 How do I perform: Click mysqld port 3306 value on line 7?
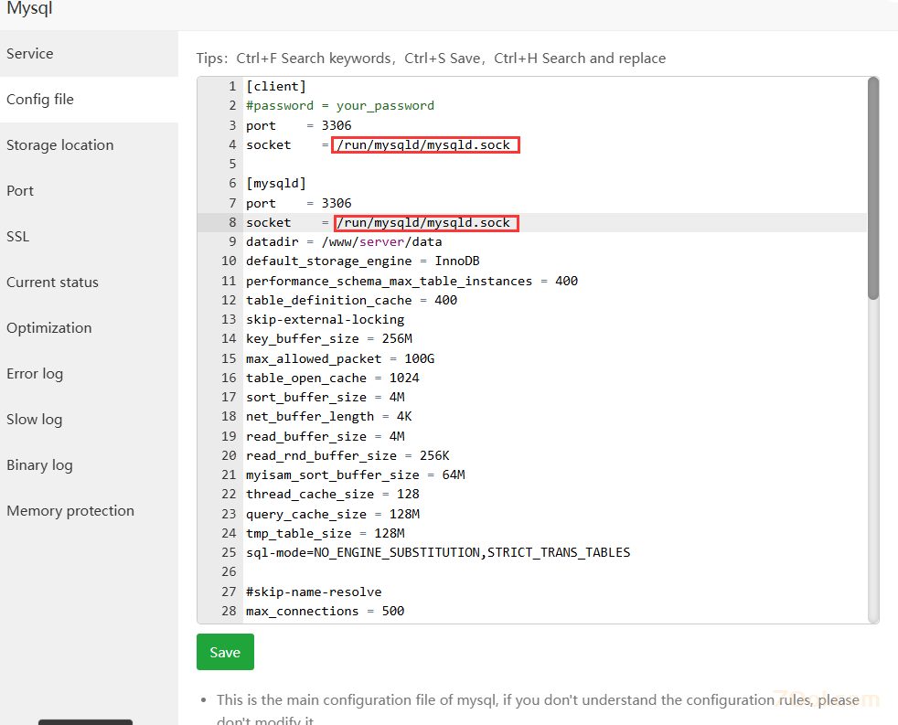tap(337, 203)
